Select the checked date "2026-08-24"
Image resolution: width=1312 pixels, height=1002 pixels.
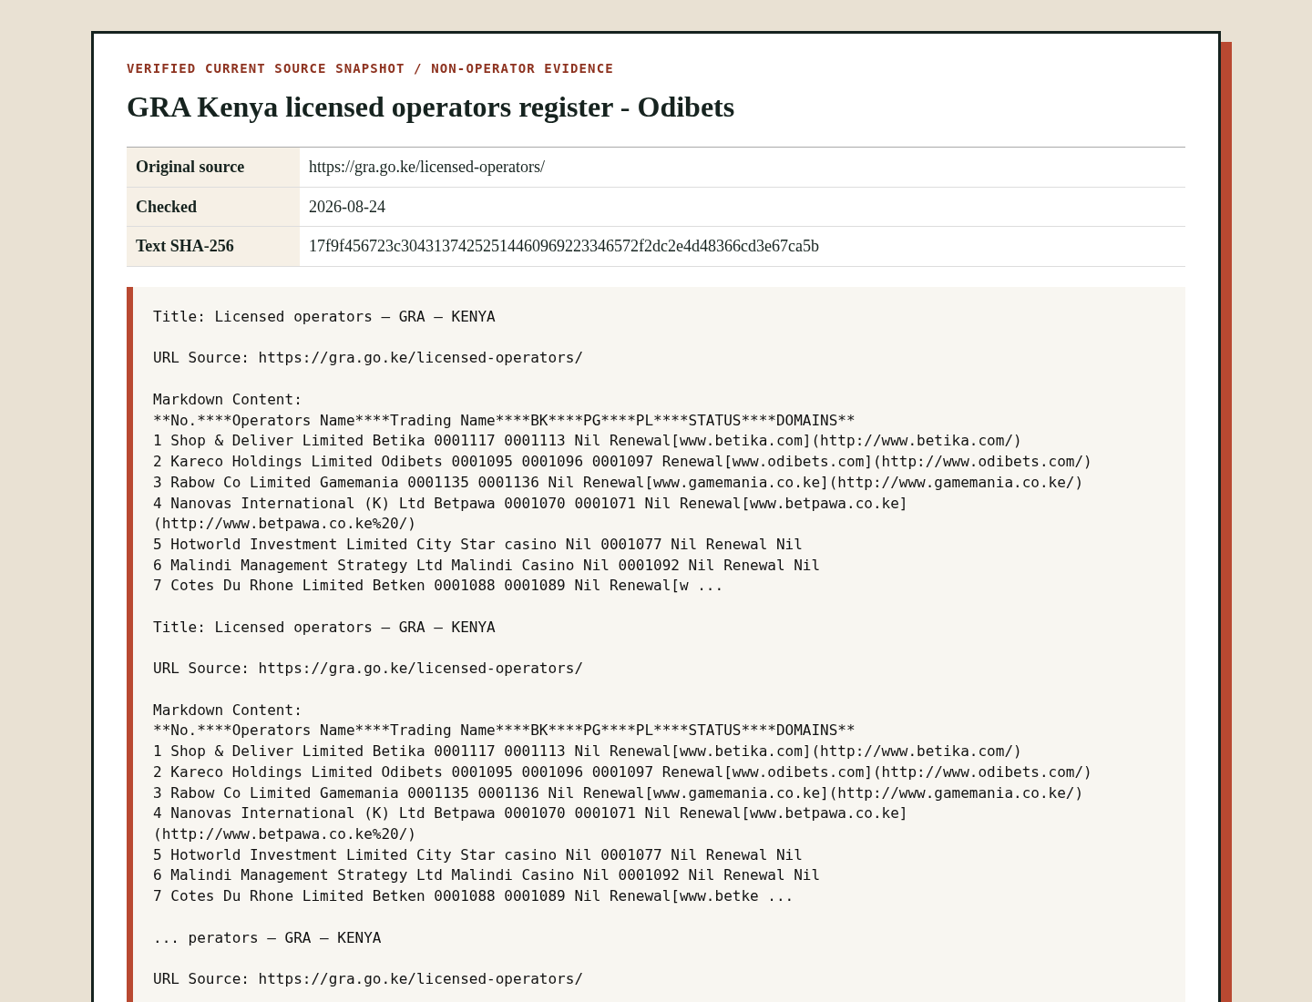pyautogui.click(x=347, y=207)
